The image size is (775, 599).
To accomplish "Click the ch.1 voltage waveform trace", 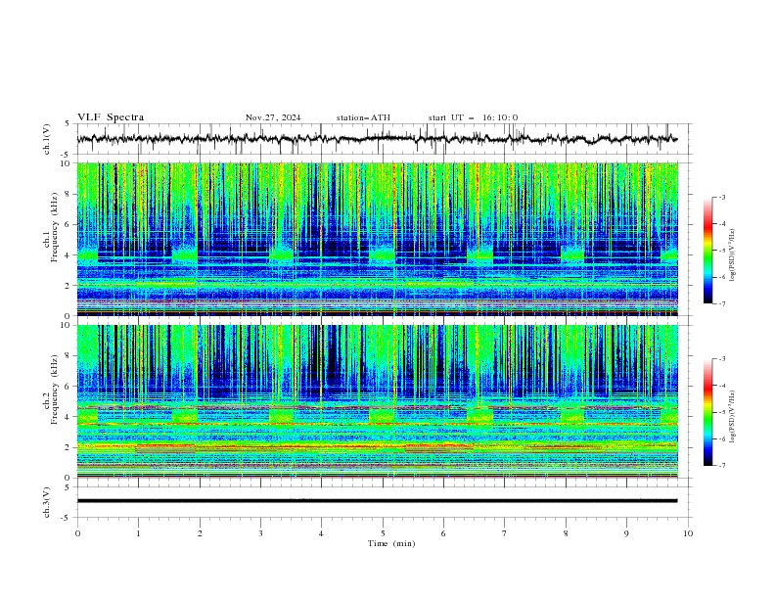I will 378,139.
